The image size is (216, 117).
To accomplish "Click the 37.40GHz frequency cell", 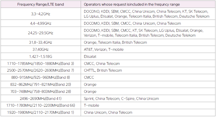I will point(41,49).
